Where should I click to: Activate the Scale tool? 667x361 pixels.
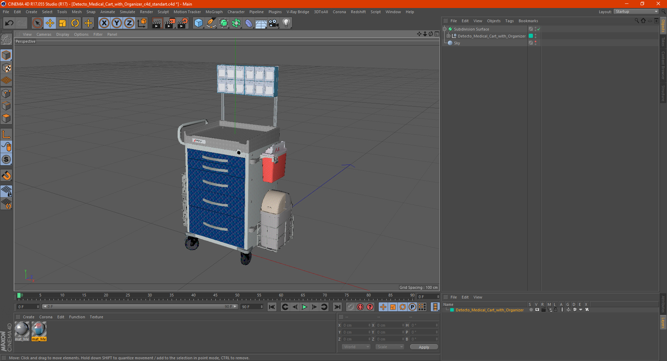click(63, 23)
